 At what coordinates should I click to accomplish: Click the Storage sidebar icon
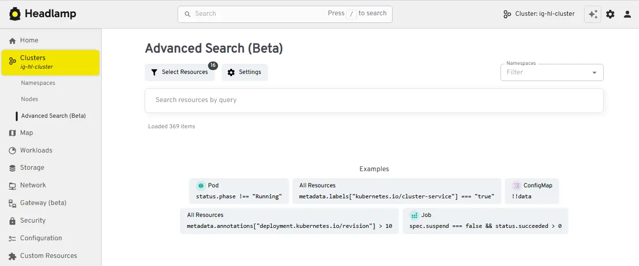(12, 168)
